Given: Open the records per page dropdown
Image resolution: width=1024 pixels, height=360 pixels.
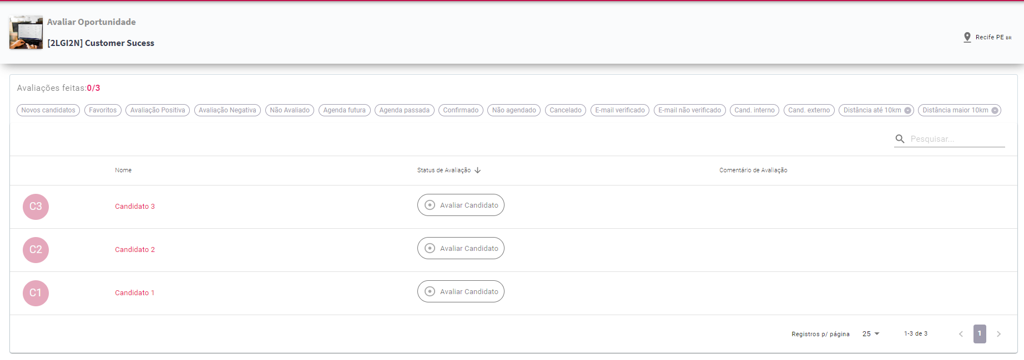Looking at the screenshot, I should pyautogui.click(x=871, y=334).
